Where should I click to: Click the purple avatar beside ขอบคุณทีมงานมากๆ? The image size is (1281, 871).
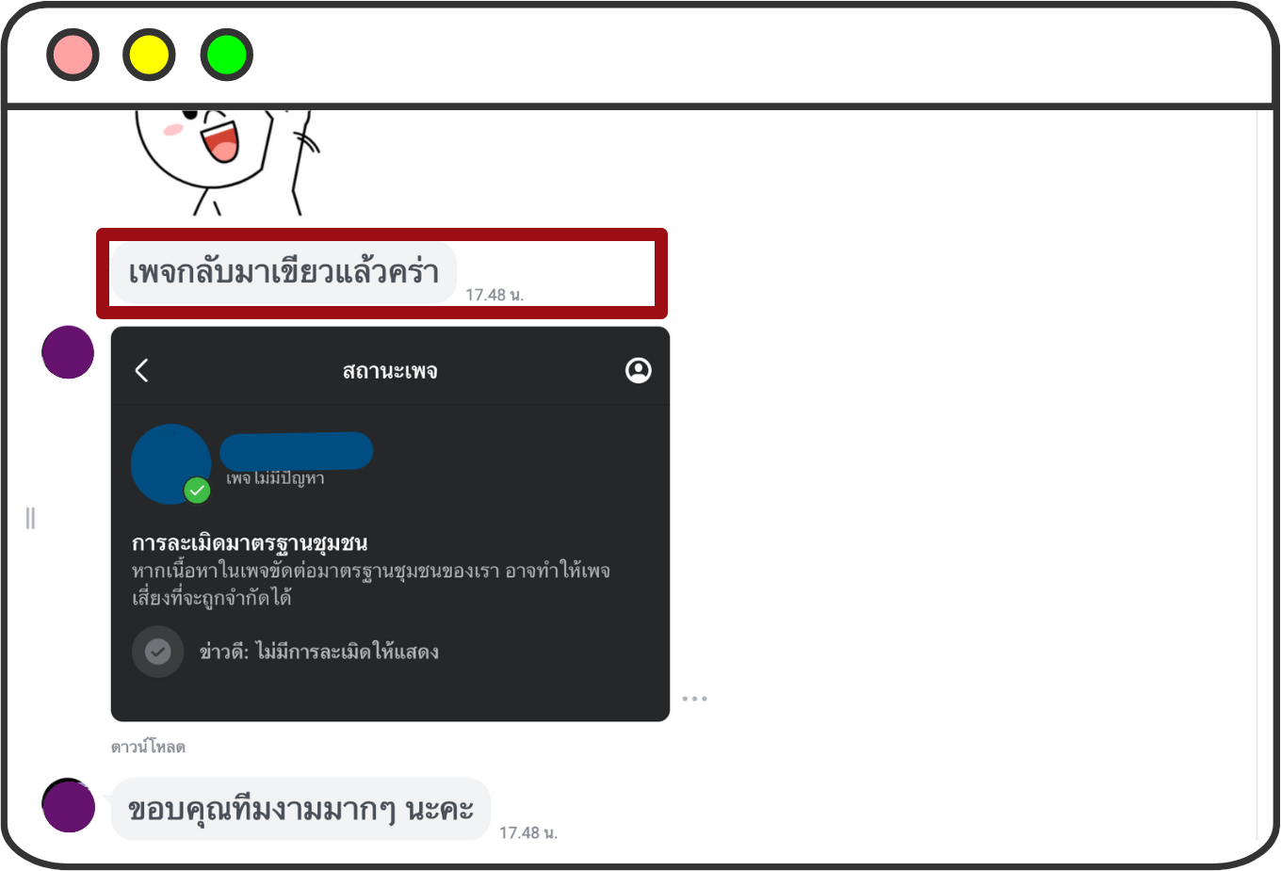click(68, 805)
